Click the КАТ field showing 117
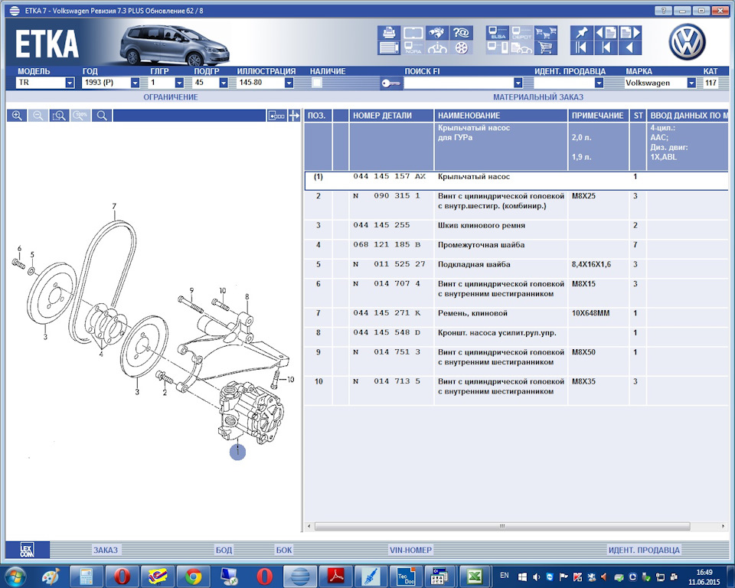 (x=711, y=83)
